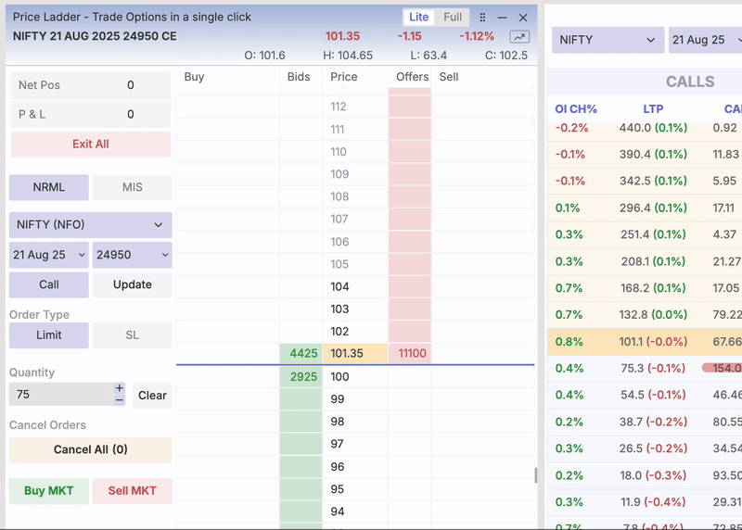Click the Exit All button
This screenshot has width=742, height=530.
91,145
